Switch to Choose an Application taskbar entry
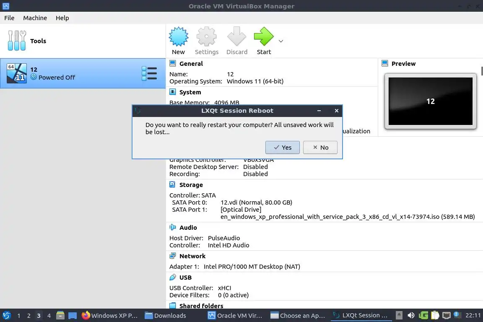 click(x=298, y=316)
